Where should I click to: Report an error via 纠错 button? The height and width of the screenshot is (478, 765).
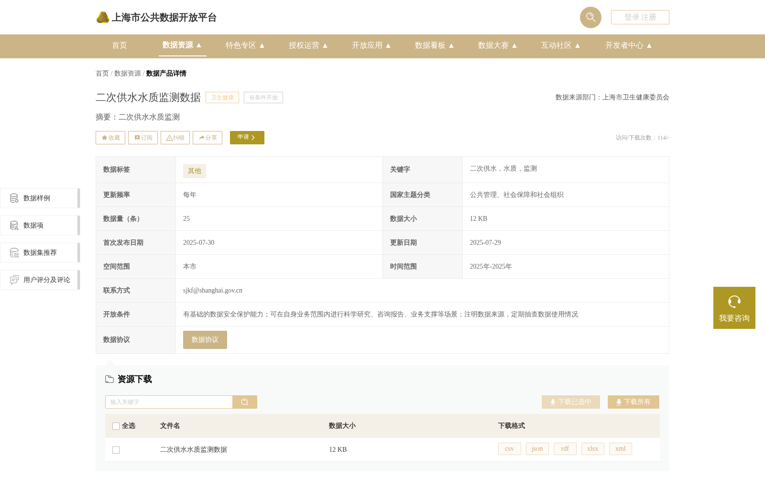click(175, 138)
